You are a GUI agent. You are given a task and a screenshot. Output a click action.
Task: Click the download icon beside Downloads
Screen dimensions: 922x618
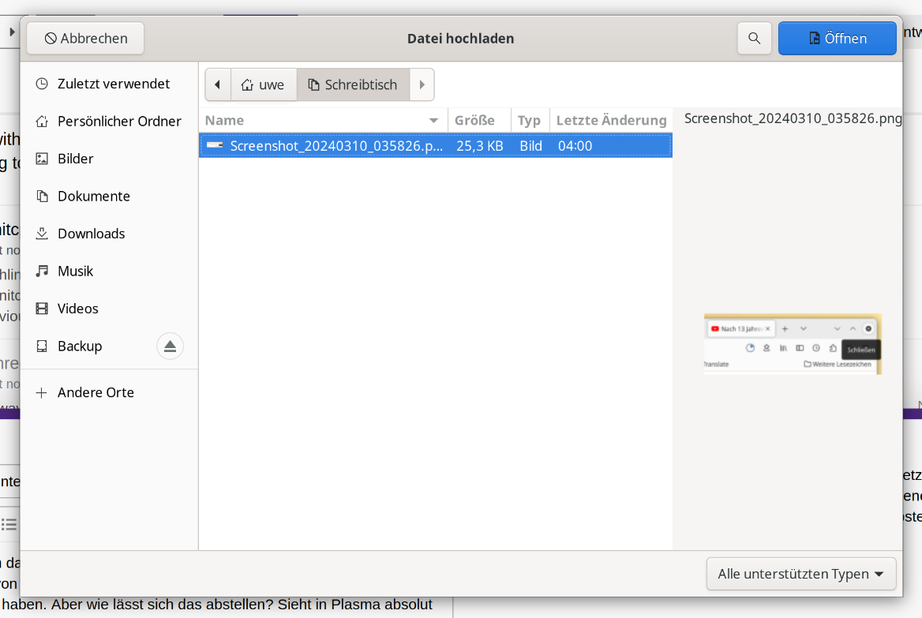[42, 234]
